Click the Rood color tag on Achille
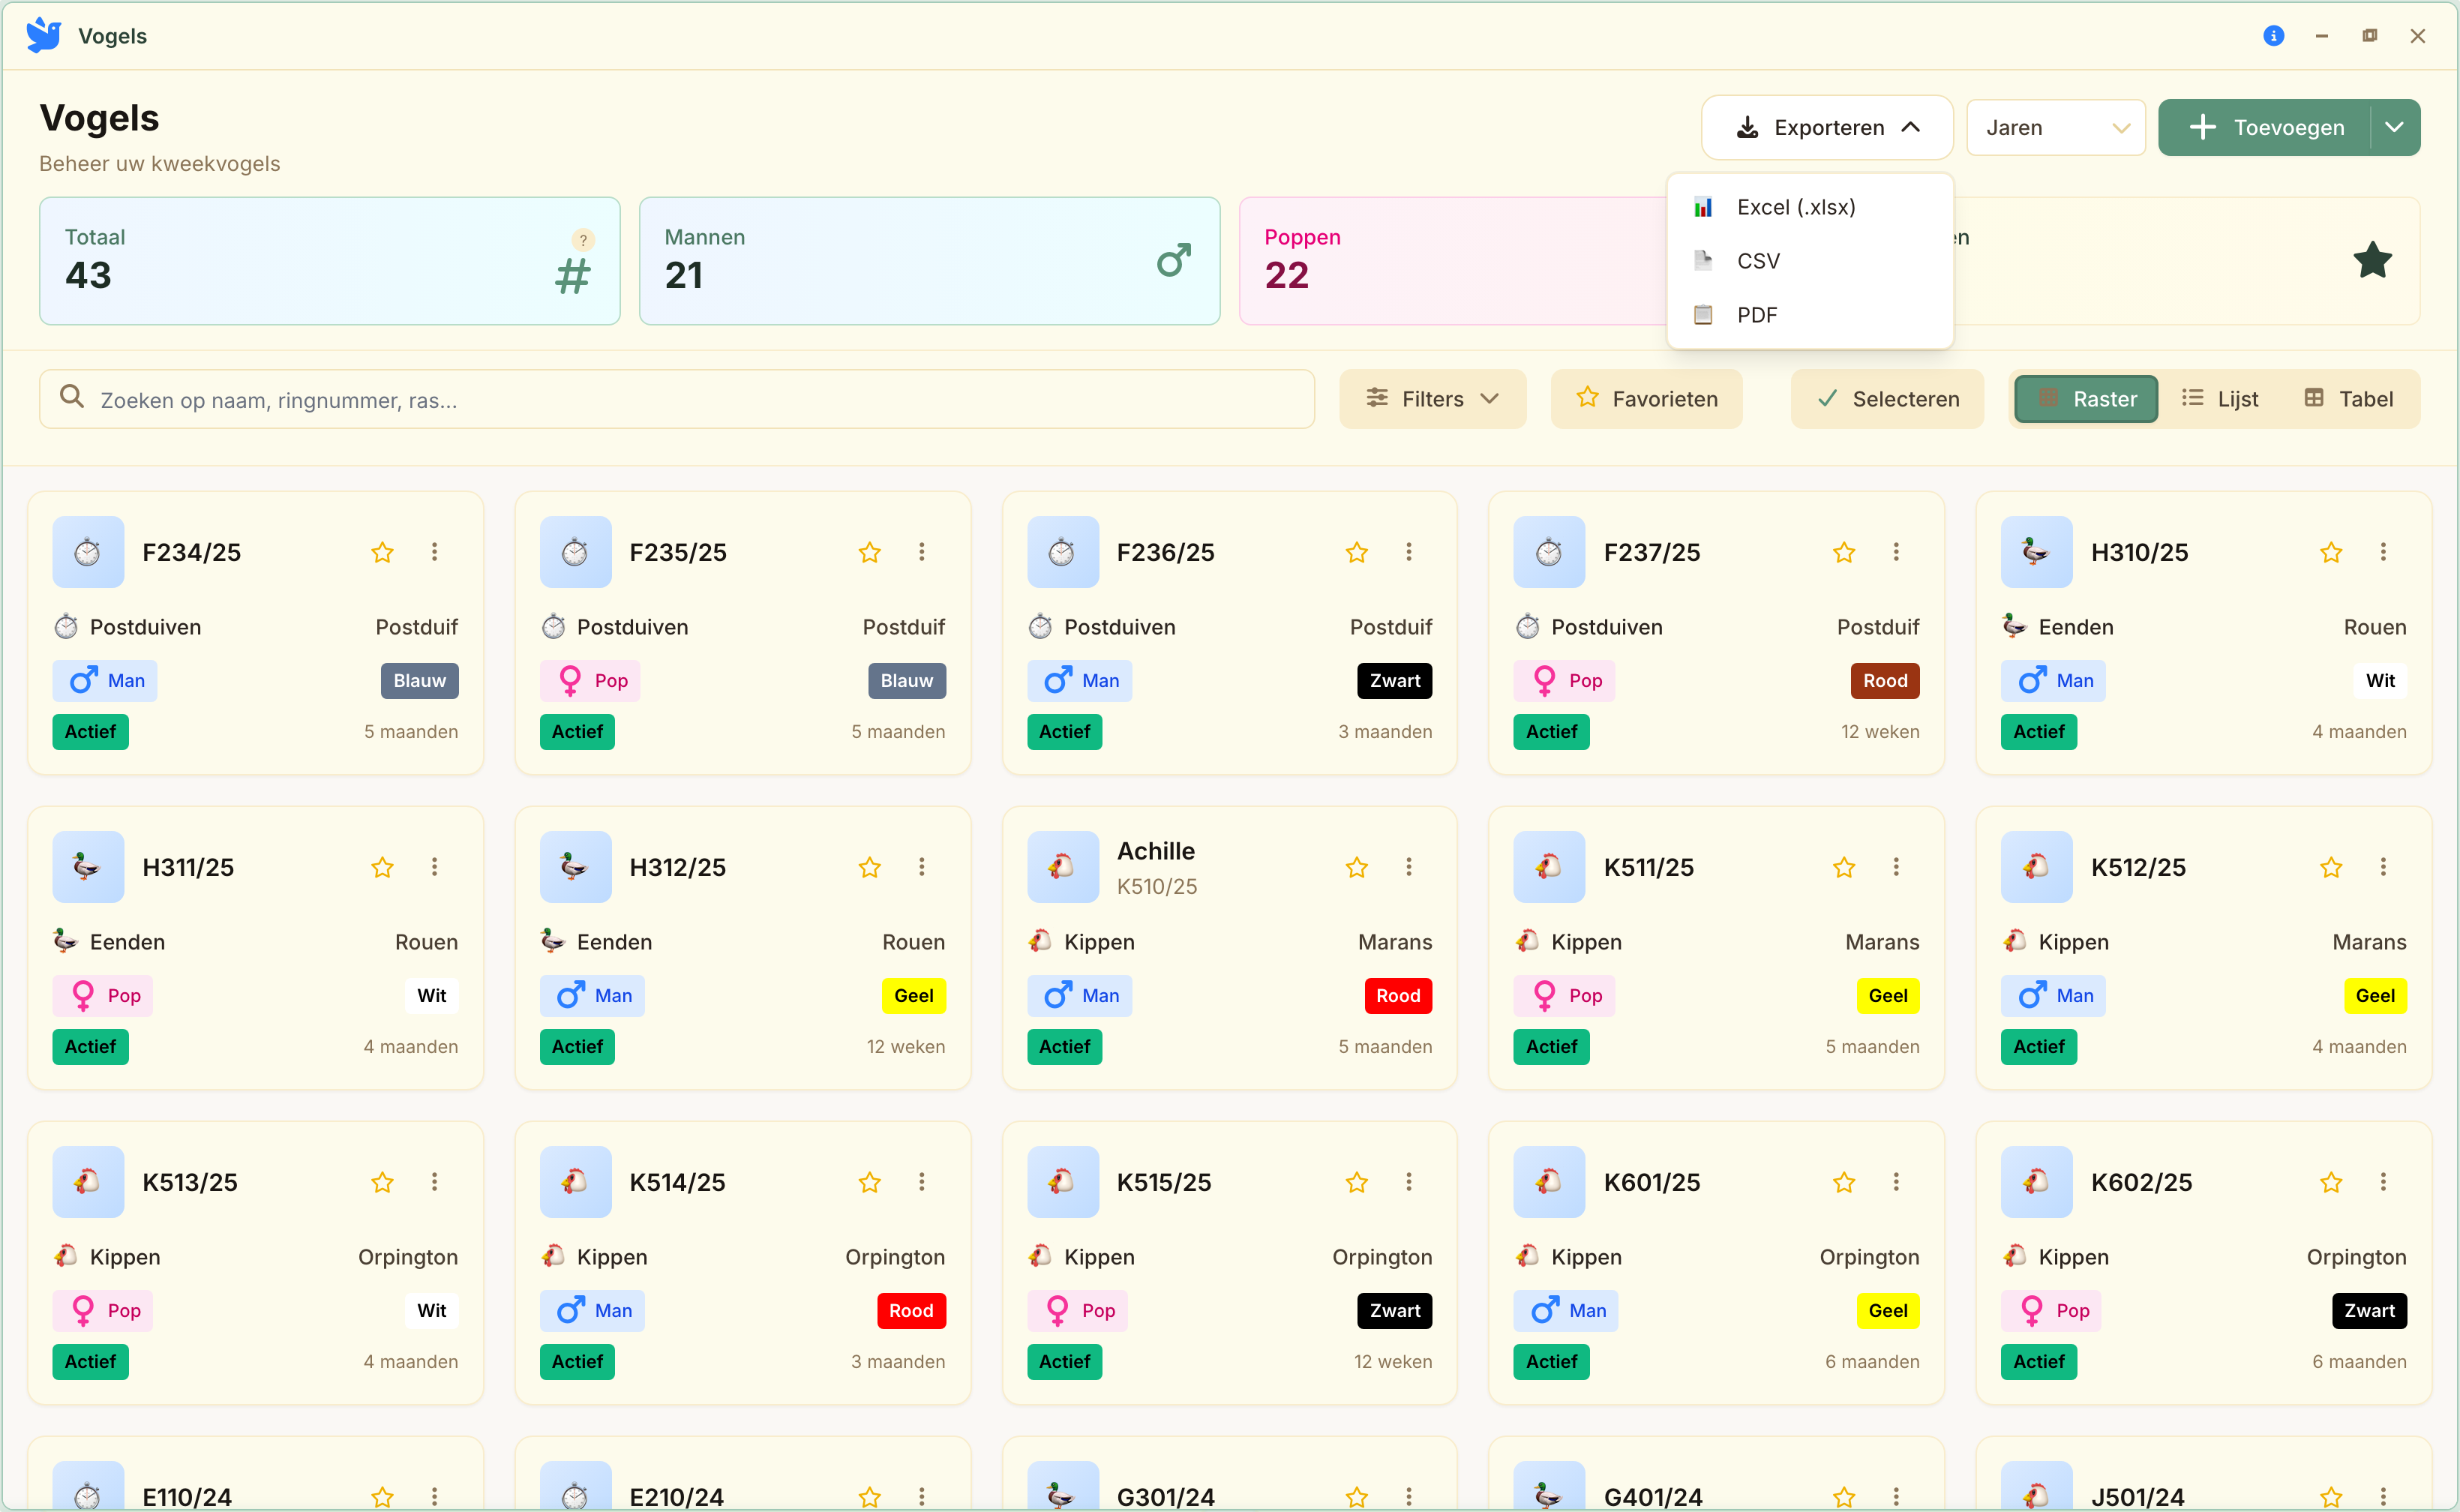Image resolution: width=2460 pixels, height=1512 pixels. point(1397,996)
